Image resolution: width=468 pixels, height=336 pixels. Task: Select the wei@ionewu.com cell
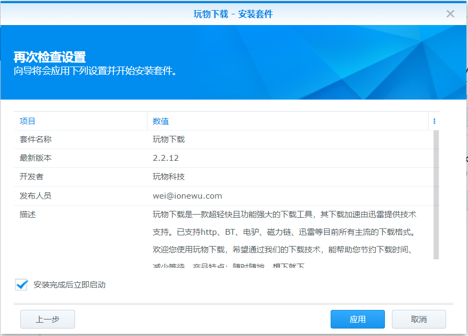[187, 196]
